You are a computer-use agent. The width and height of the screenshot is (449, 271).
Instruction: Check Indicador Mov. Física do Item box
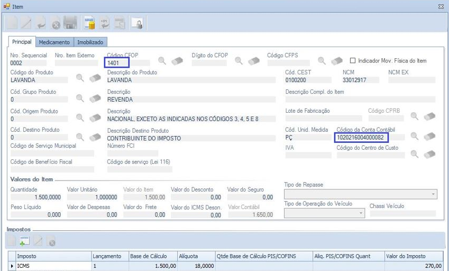pos(353,61)
